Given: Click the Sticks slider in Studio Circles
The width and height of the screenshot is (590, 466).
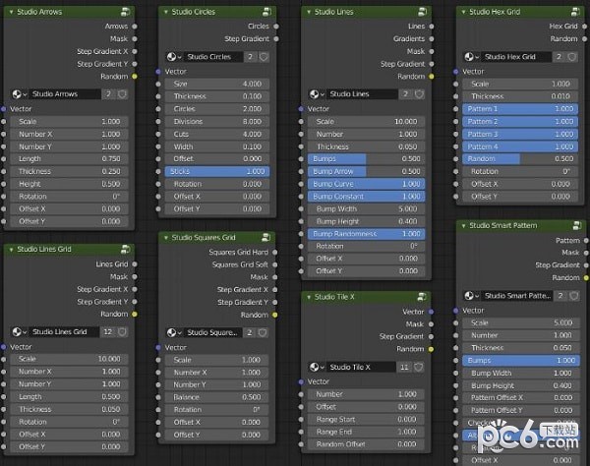Looking at the screenshot, I should (217, 171).
